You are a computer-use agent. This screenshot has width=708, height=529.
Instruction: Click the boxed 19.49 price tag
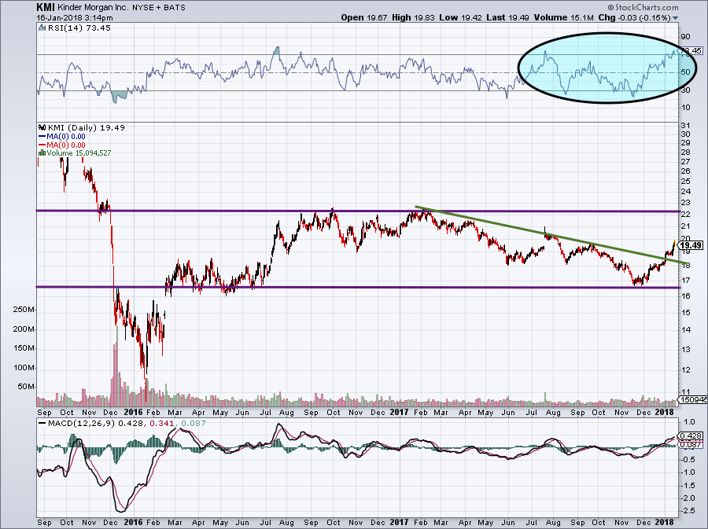pyautogui.click(x=691, y=245)
